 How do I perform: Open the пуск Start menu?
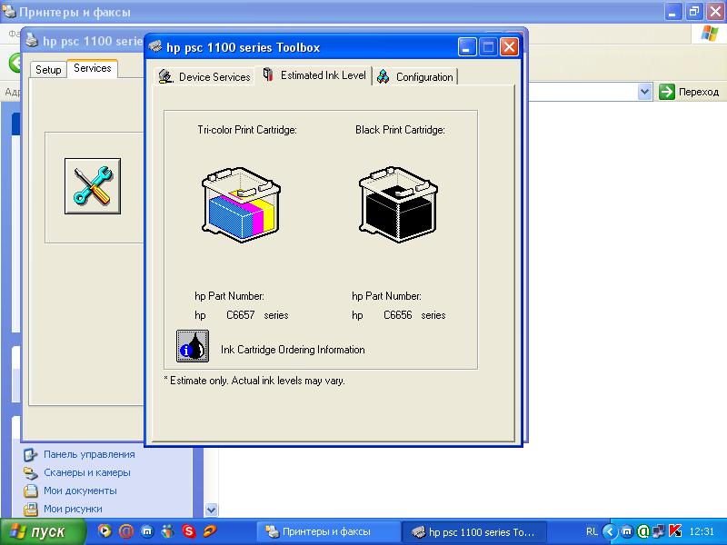[x=38, y=531]
